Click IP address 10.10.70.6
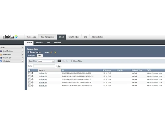 click(107, 86)
